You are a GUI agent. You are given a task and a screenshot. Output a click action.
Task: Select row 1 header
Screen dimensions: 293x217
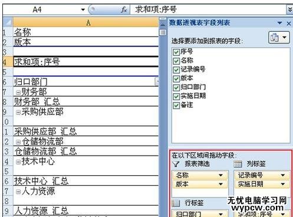(8, 32)
